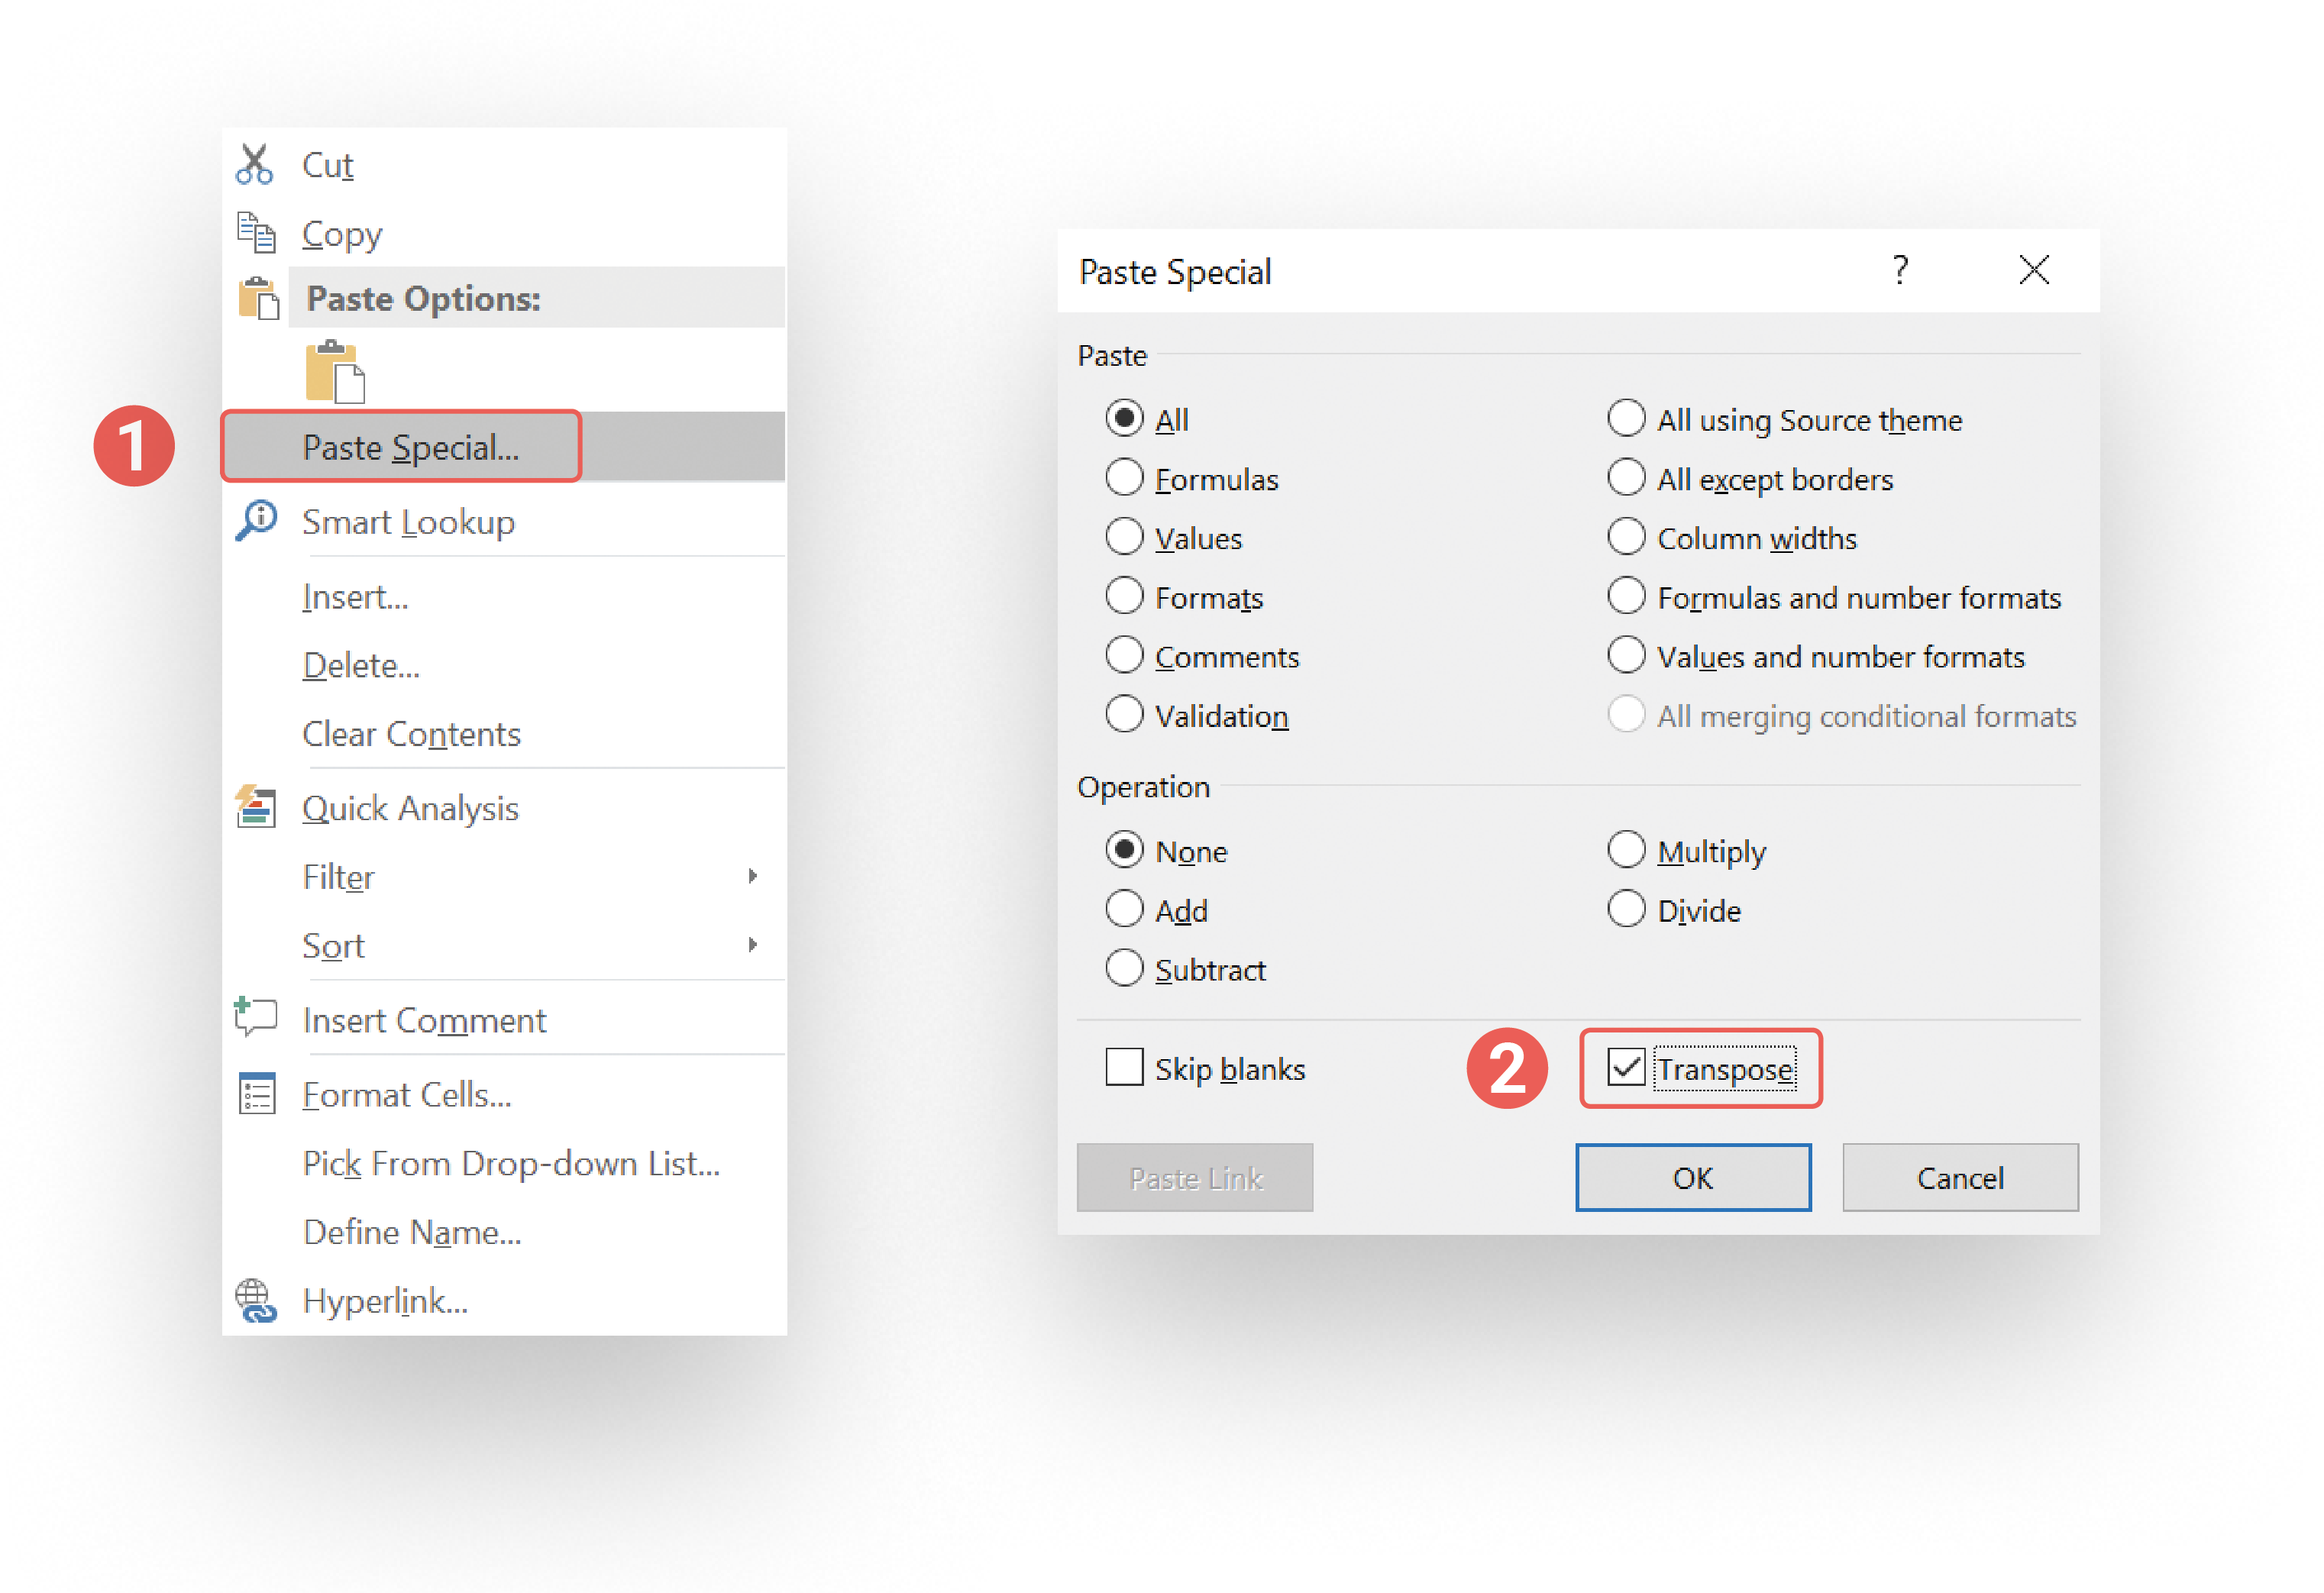2324x1593 pixels.
Task: Select Column widths radio button
Action: click(1627, 536)
